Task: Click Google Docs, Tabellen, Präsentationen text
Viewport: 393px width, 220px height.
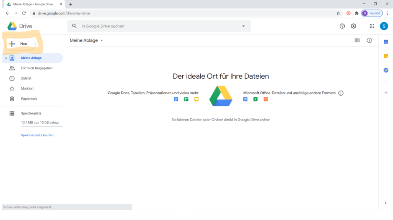Action: (x=153, y=93)
